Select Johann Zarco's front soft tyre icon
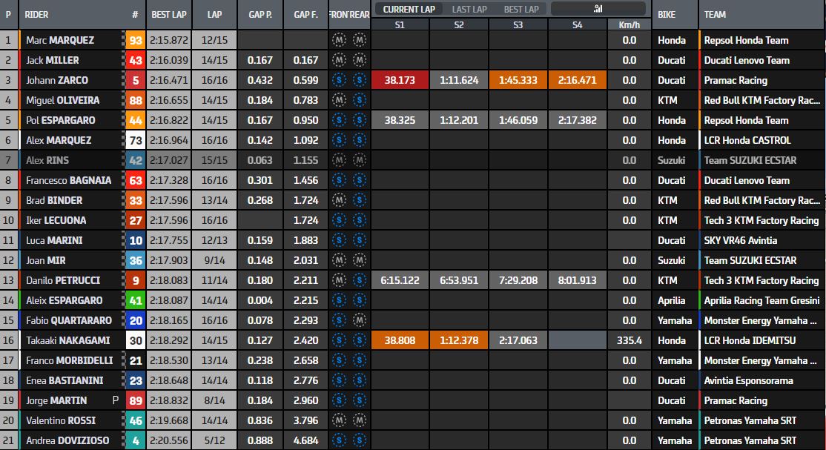 340,80
